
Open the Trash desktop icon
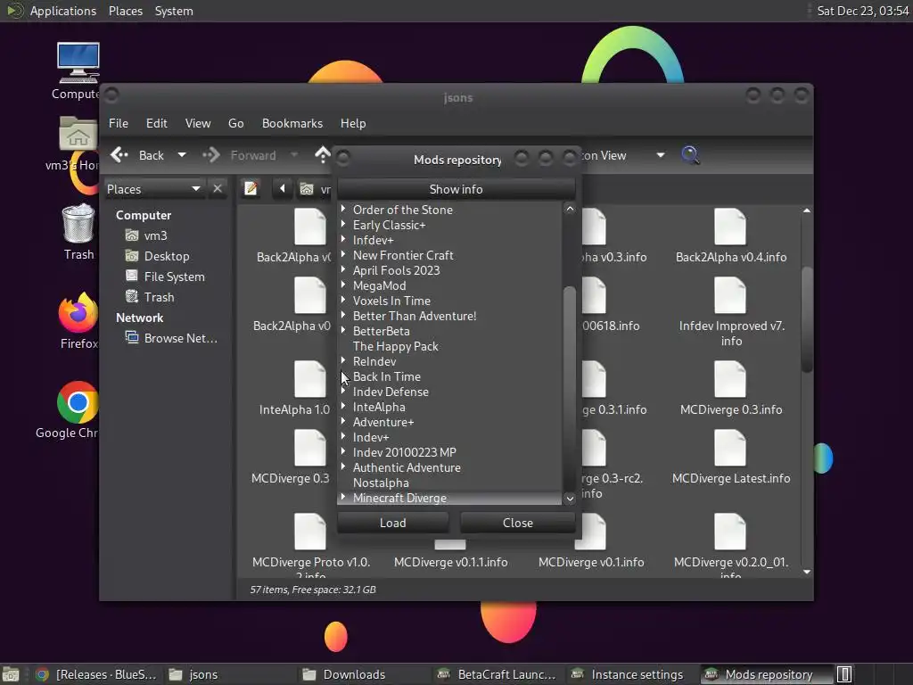tap(78, 222)
